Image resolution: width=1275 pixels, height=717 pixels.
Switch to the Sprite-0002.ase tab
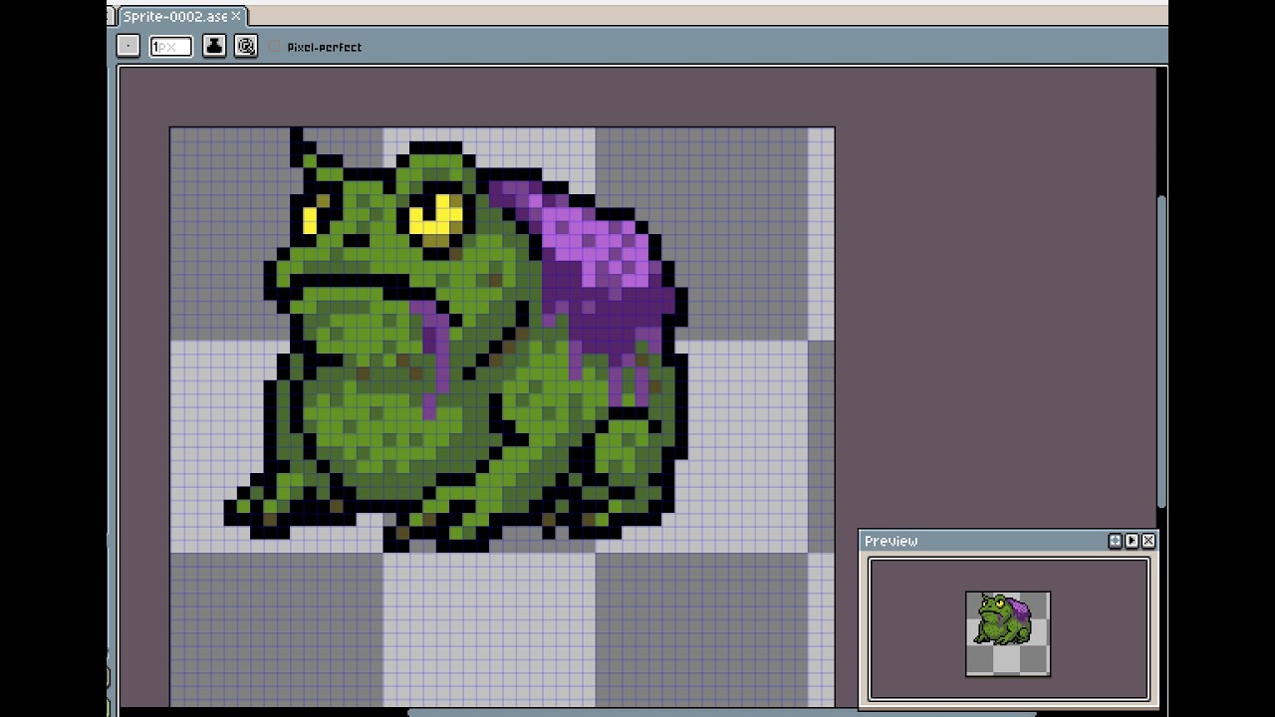click(x=183, y=17)
